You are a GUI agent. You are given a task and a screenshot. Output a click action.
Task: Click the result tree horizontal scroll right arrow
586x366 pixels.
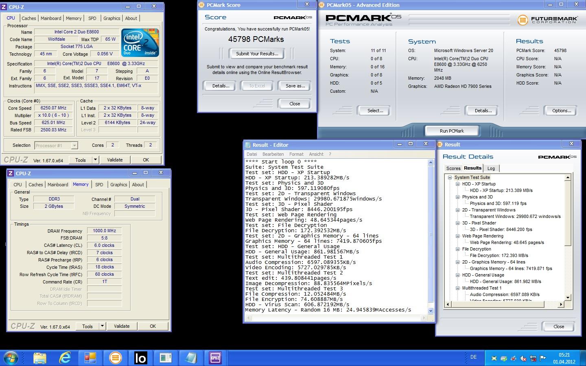(561, 304)
